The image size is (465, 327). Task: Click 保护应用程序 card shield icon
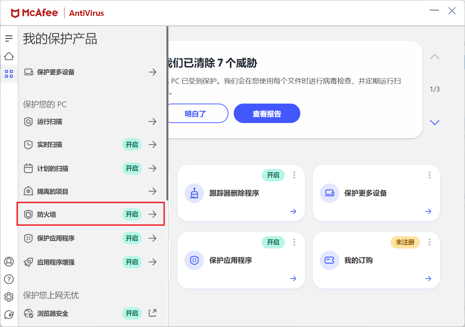coord(194,260)
